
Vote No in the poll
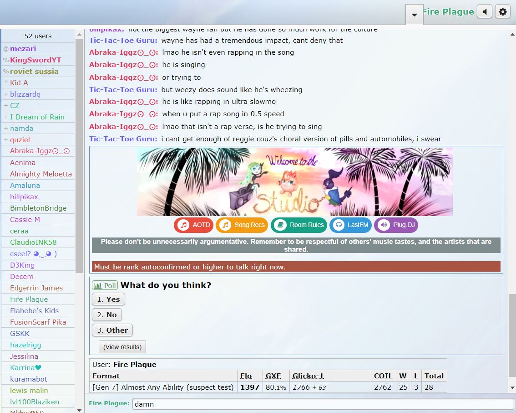107,315
